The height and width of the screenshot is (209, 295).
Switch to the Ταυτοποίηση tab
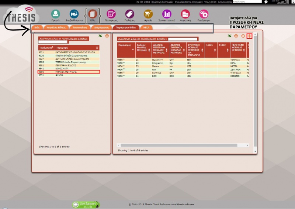coord(79,28)
